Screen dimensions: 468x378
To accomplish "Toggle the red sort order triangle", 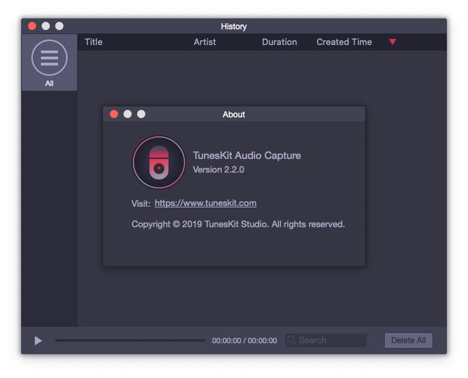I will (392, 42).
